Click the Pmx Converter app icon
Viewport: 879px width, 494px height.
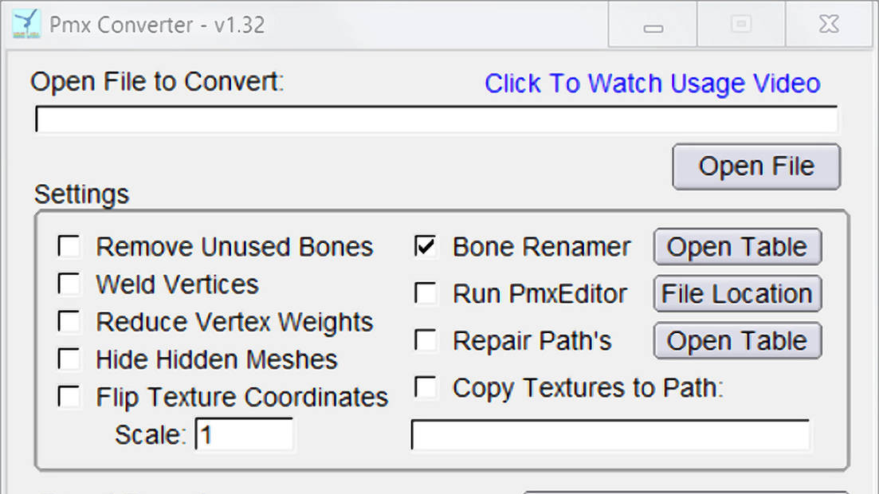coord(26,24)
